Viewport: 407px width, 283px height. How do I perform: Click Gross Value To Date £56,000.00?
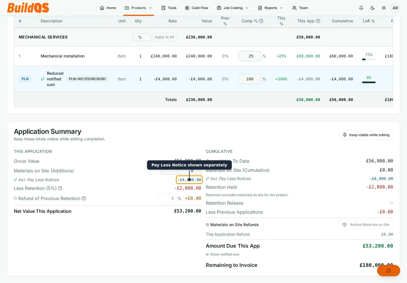[380, 161]
